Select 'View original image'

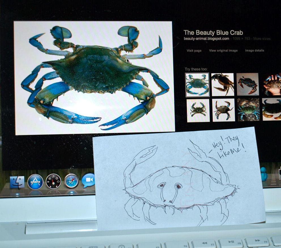click(223, 51)
